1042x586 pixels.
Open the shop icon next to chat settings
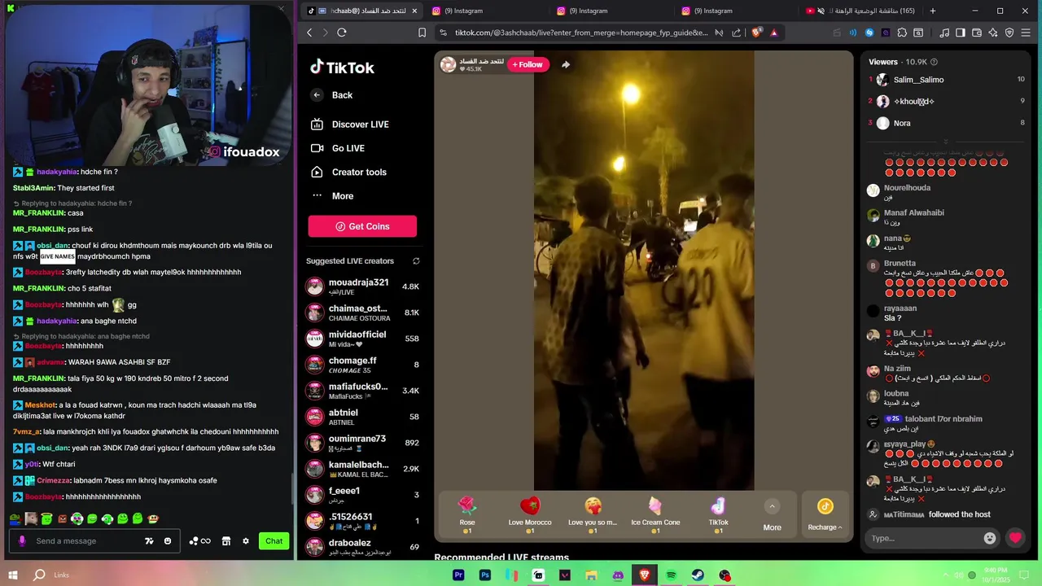[x=226, y=541]
